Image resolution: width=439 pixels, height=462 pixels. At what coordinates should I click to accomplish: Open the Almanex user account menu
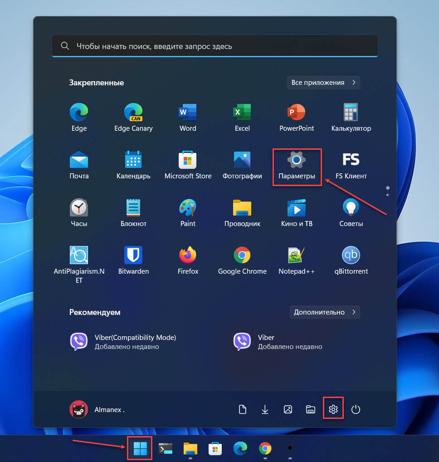pyautogui.click(x=97, y=409)
